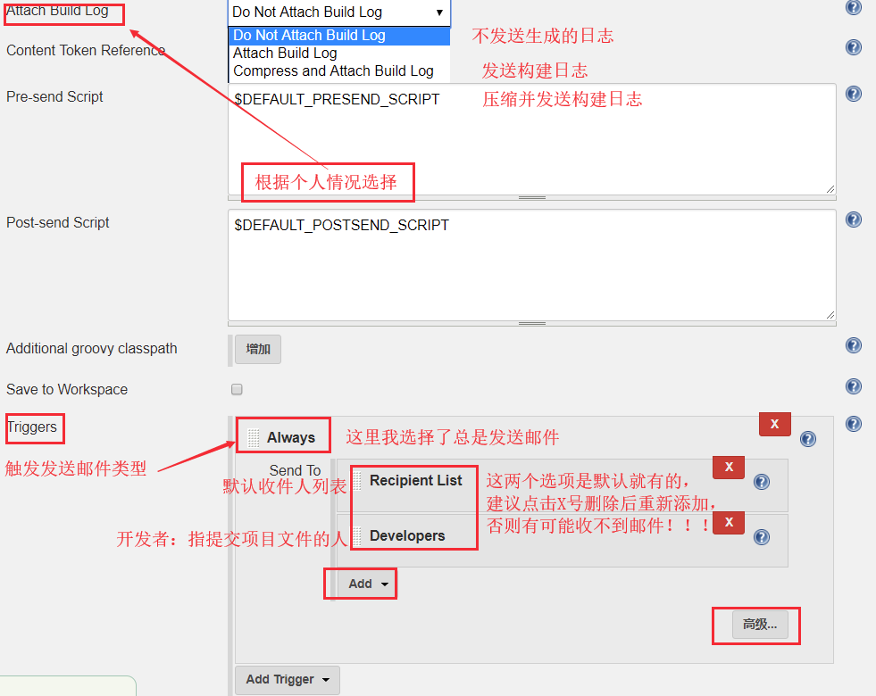Image resolution: width=876 pixels, height=696 pixels.
Task: Open the Attach Build Log dropdown
Action: click(339, 12)
